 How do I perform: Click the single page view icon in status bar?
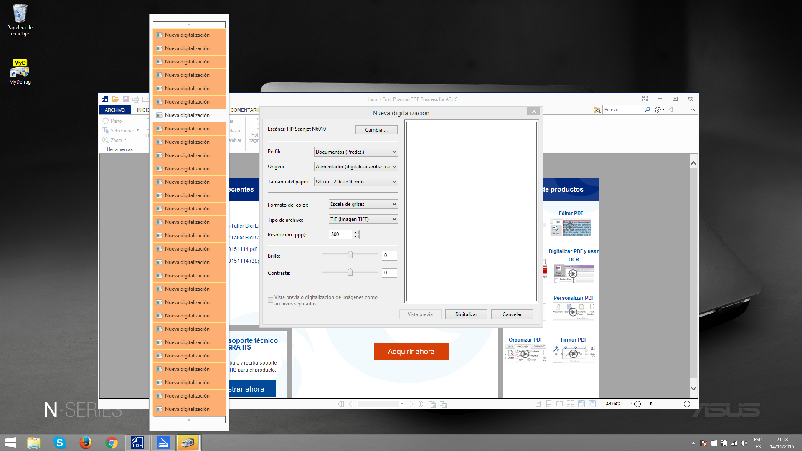pos(538,404)
